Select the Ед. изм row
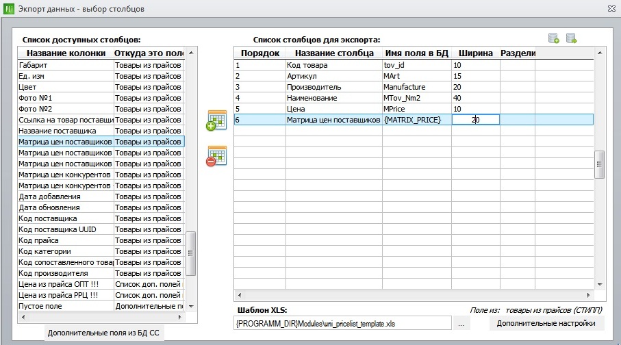The height and width of the screenshot is (345, 621). 101,76
